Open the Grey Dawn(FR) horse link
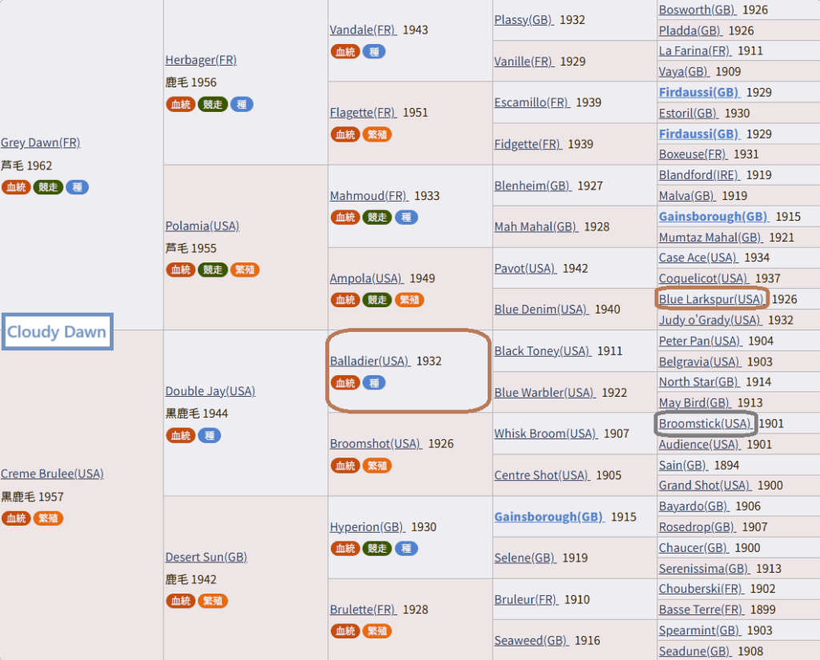This screenshot has height=660, width=820. [40, 142]
